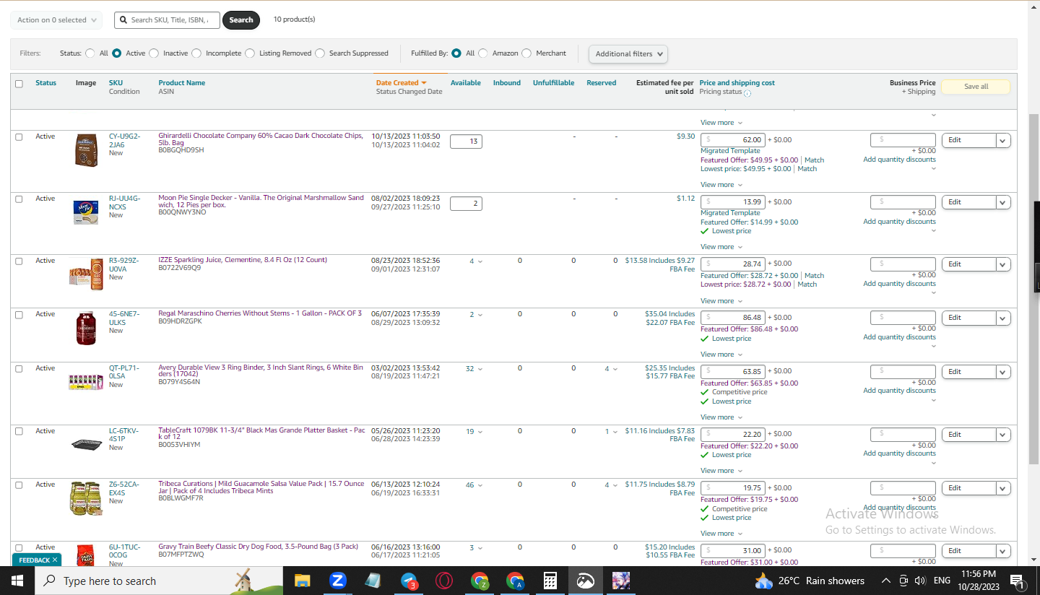Screen dimensions: 1040x595
Task: Expand reserved quantity 4 for the Tribeca row
Action: pos(611,485)
